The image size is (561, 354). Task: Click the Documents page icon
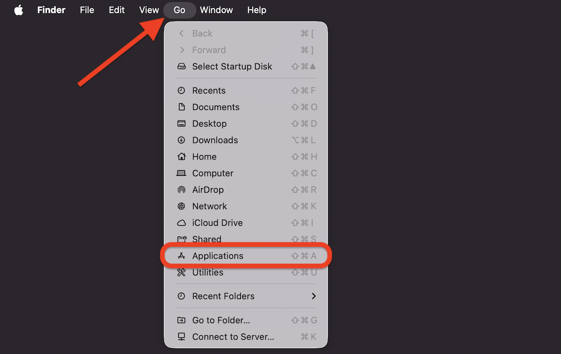coord(181,107)
